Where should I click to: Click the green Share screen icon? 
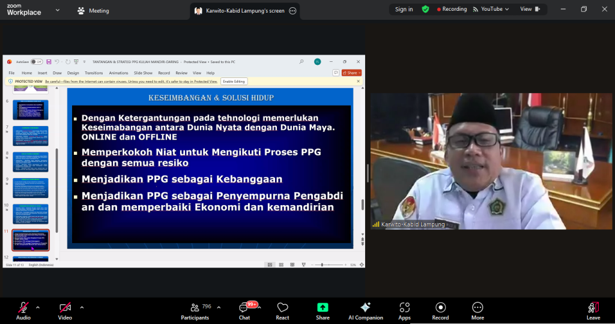(x=323, y=307)
